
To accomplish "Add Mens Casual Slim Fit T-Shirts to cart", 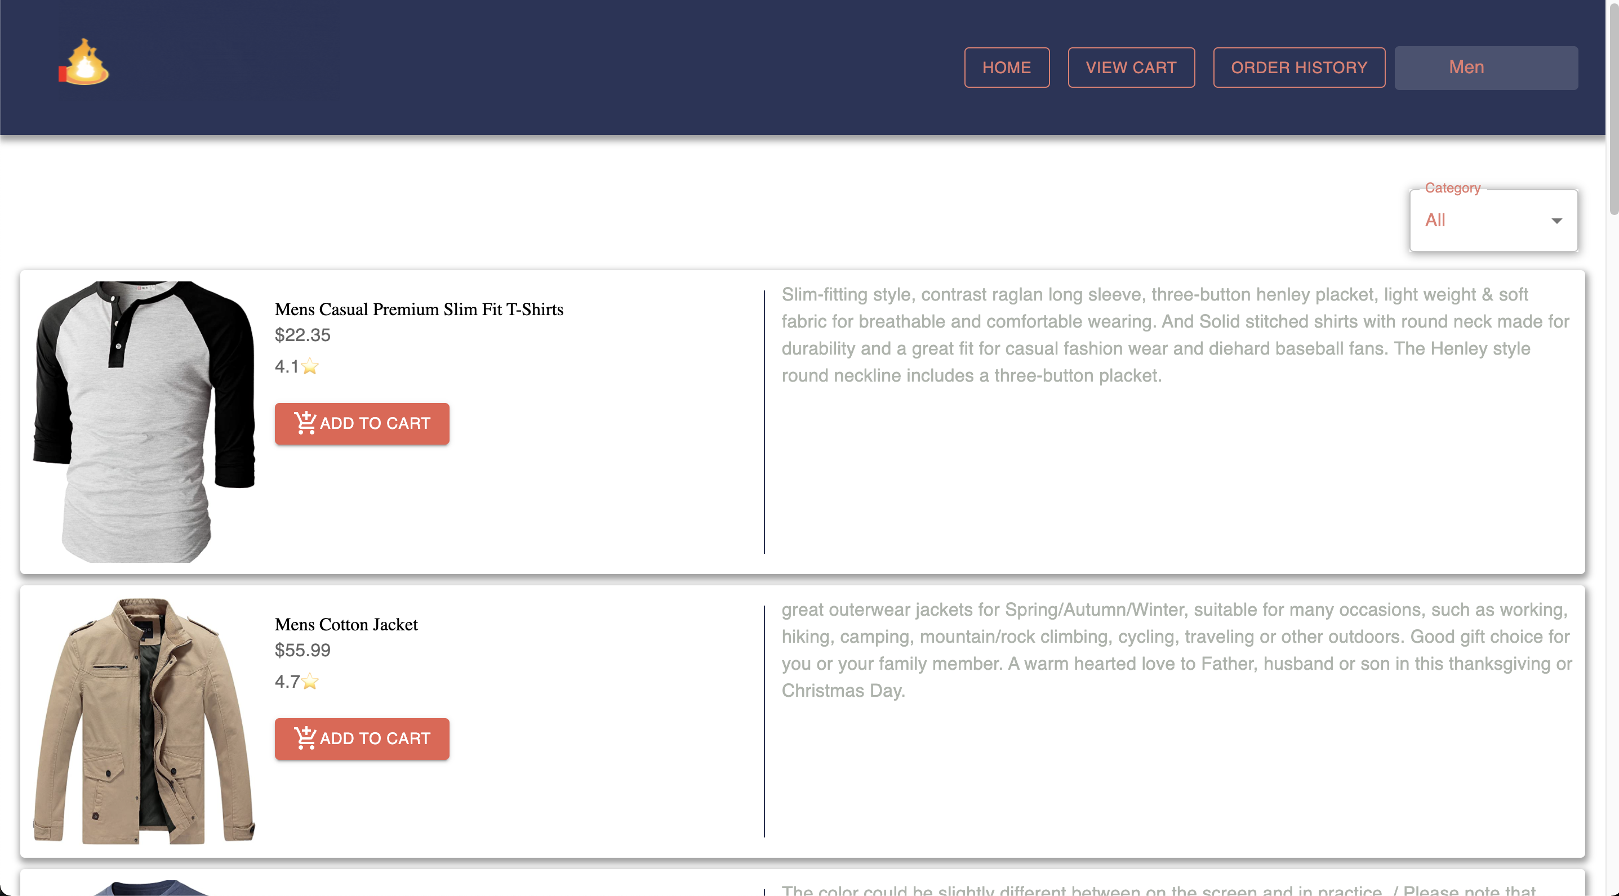I will click(x=362, y=423).
